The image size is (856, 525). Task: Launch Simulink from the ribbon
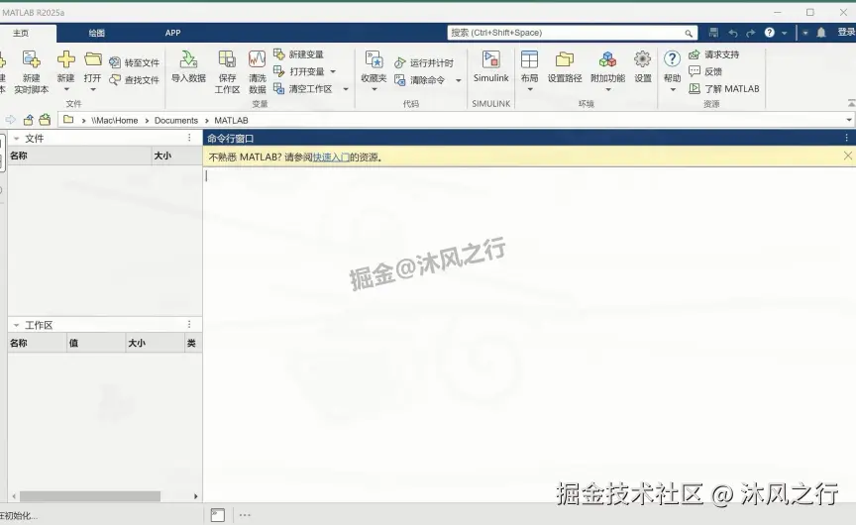coord(490,66)
